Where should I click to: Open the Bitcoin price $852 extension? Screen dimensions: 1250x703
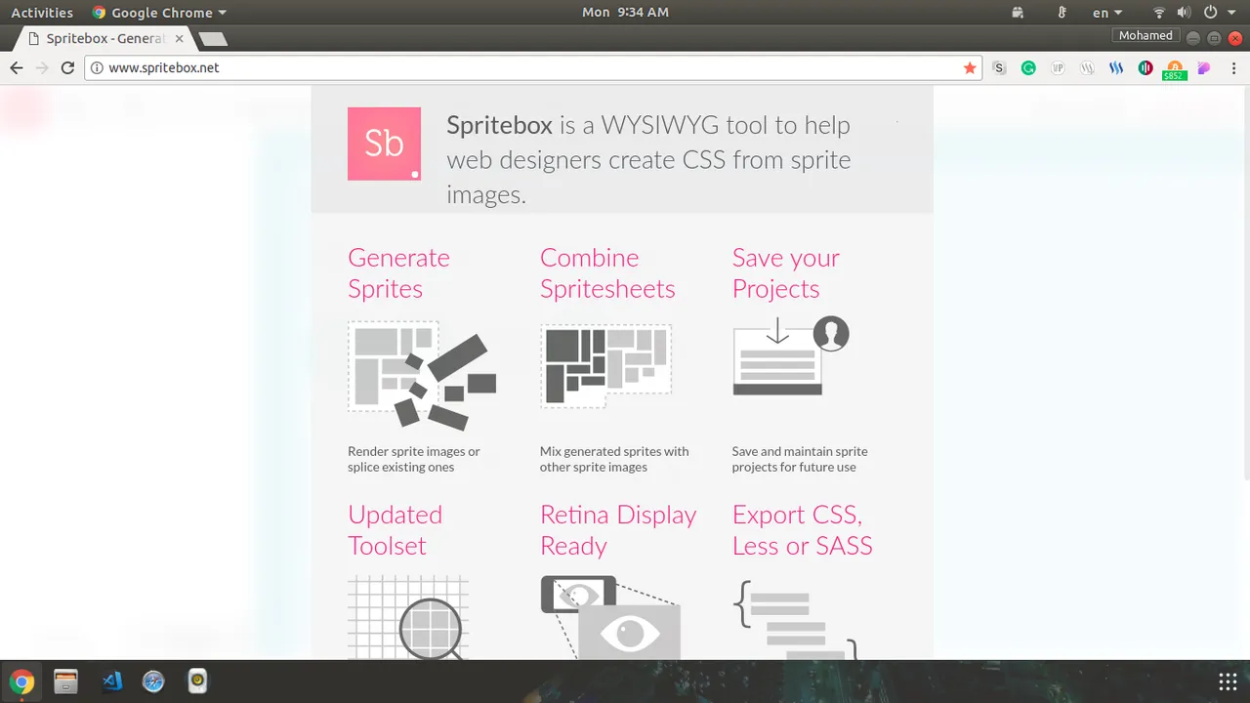1175,70
